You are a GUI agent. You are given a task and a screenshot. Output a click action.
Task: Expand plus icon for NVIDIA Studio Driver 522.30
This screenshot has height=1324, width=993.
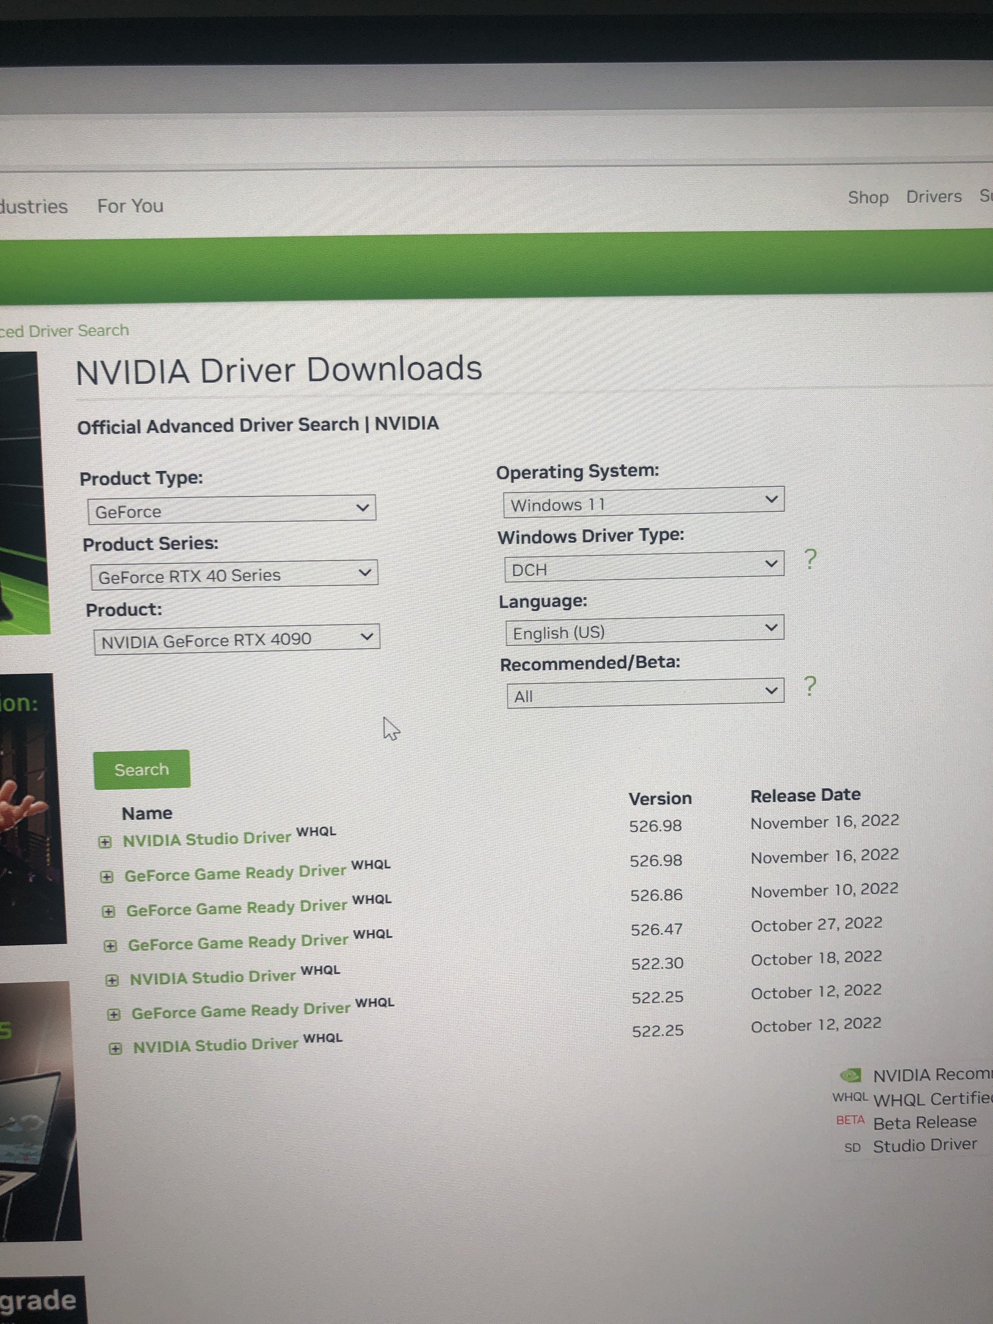click(112, 980)
